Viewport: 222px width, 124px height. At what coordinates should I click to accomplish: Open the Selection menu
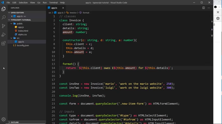pyautogui.click(x=23, y=2)
